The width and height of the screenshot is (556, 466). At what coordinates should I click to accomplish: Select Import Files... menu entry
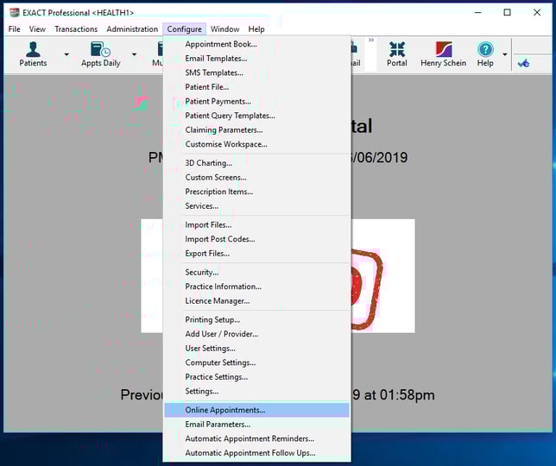(x=256, y=225)
